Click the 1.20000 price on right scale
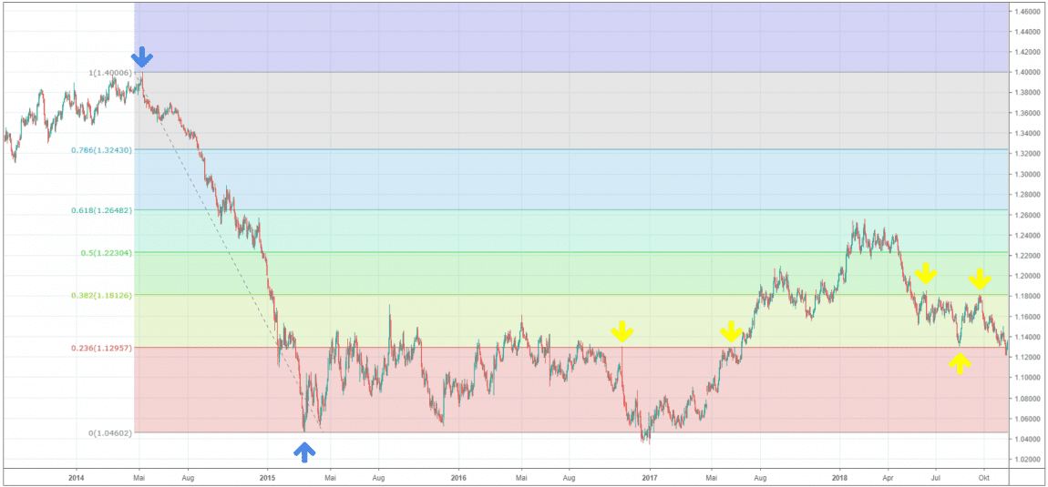 [x=1029, y=276]
